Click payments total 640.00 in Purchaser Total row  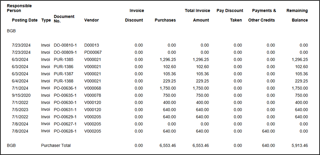point(269,146)
